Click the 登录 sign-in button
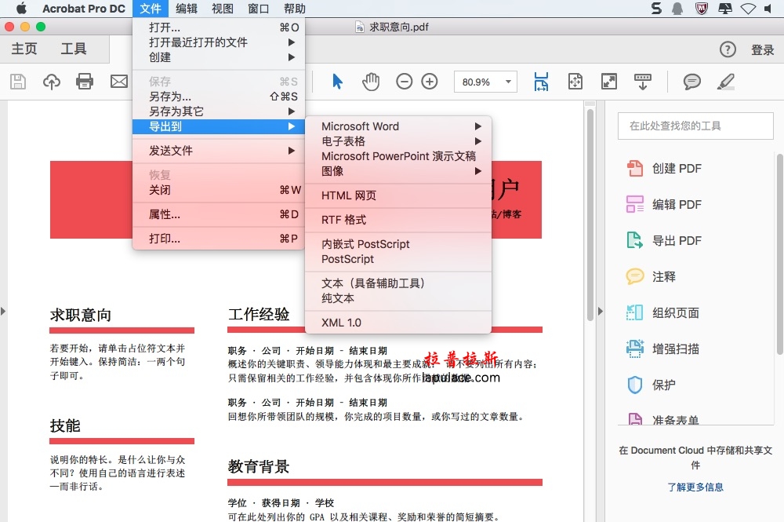This screenshot has width=784, height=522. pyautogui.click(x=762, y=49)
